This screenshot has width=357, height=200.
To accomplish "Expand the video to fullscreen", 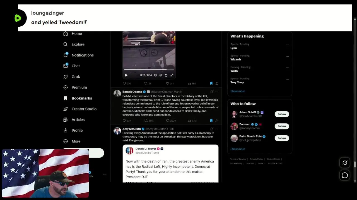I will click(172, 75).
